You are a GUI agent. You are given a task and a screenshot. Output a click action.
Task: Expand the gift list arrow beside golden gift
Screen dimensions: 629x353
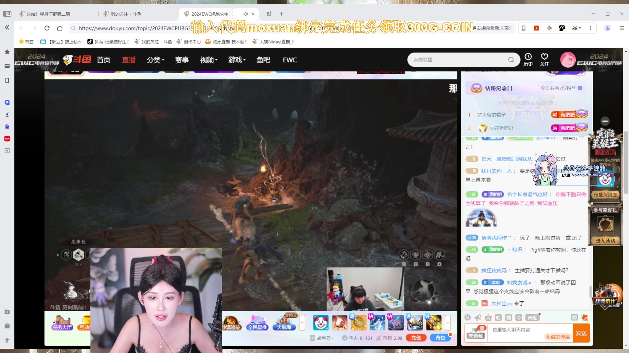coord(448,323)
